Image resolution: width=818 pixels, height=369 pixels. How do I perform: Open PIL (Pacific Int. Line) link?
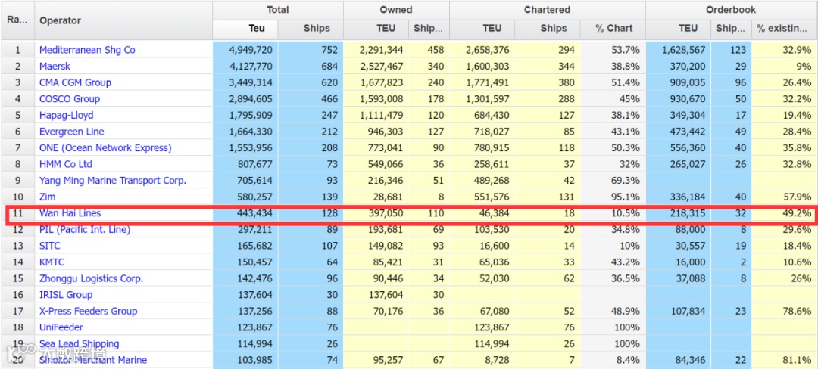[x=85, y=230]
